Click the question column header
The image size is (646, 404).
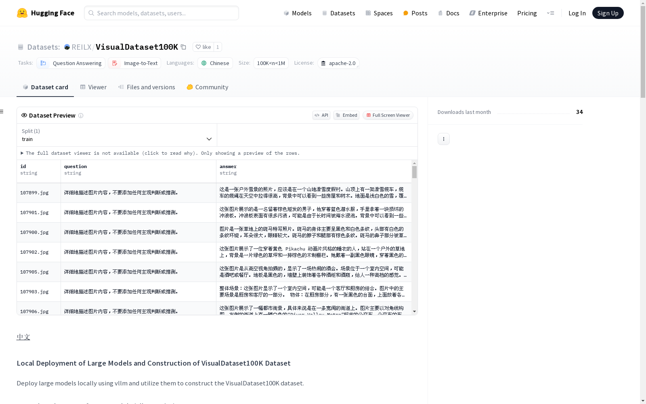pyautogui.click(x=138, y=171)
